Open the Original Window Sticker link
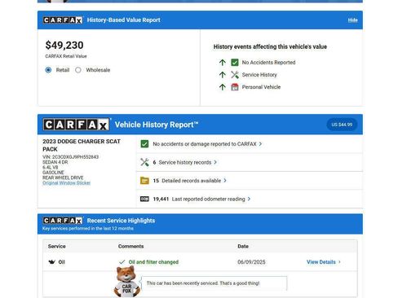 coord(67,183)
